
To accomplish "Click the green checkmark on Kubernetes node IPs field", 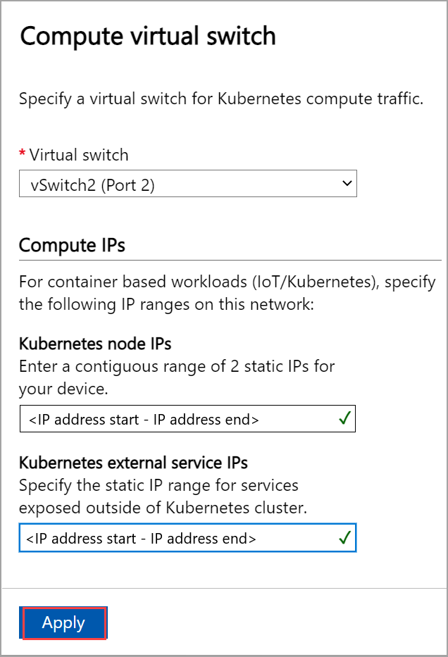I will coord(344,418).
